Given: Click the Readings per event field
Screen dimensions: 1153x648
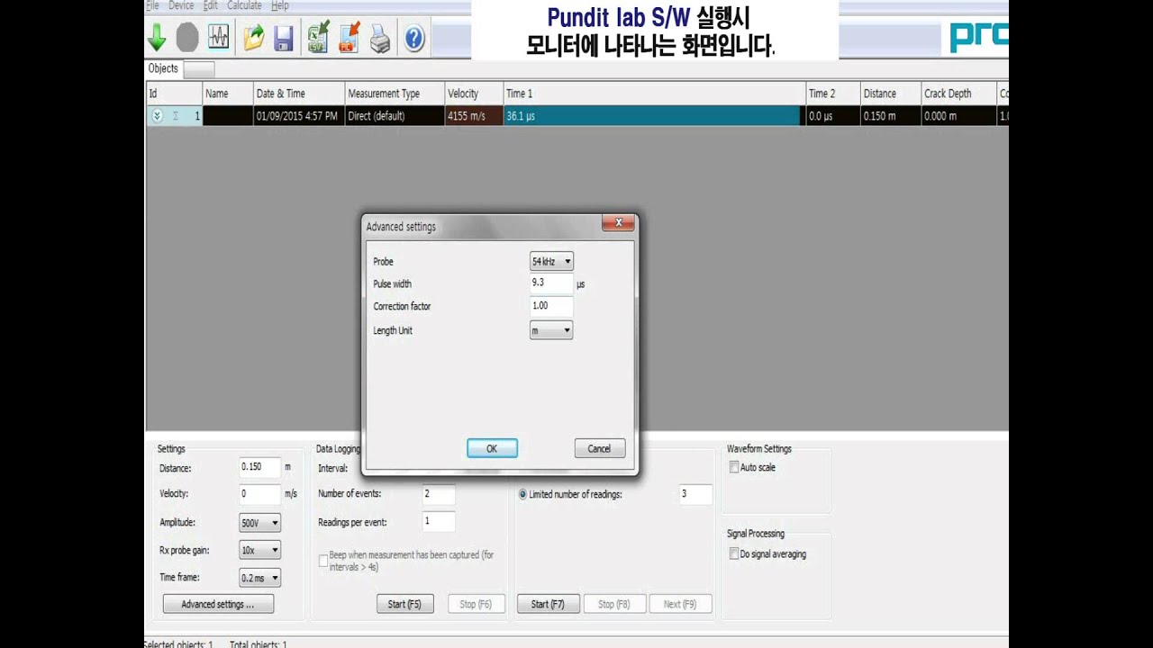Looking at the screenshot, I should 439,521.
